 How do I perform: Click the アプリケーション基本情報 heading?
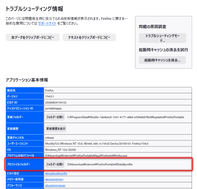point(27,80)
